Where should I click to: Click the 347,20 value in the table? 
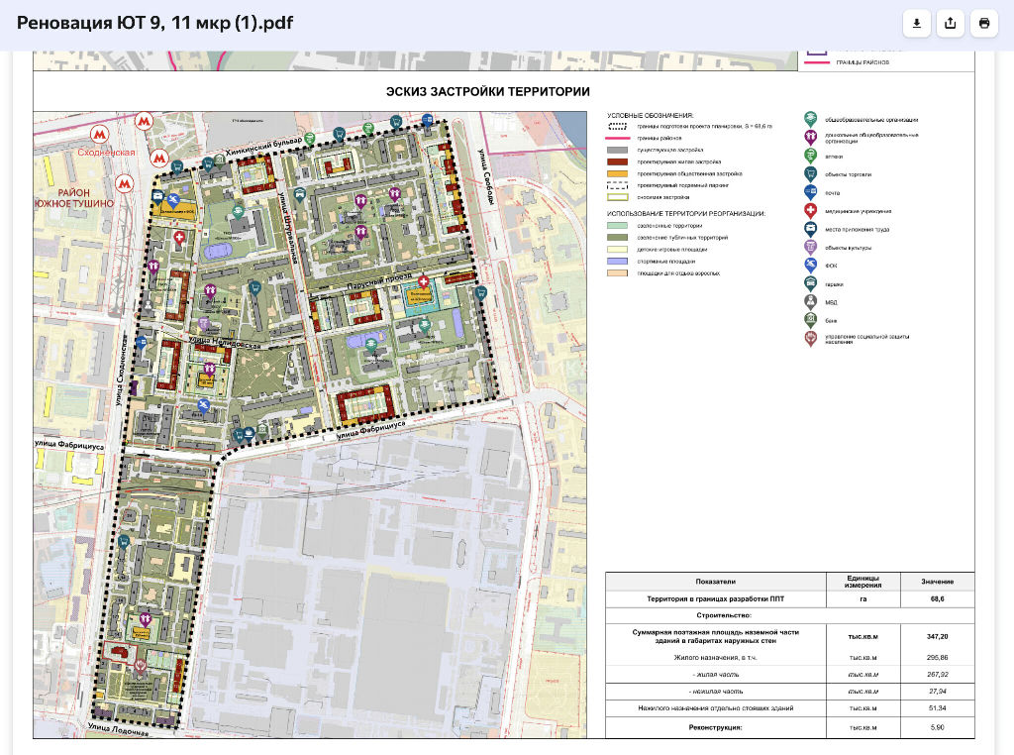[x=937, y=637]
